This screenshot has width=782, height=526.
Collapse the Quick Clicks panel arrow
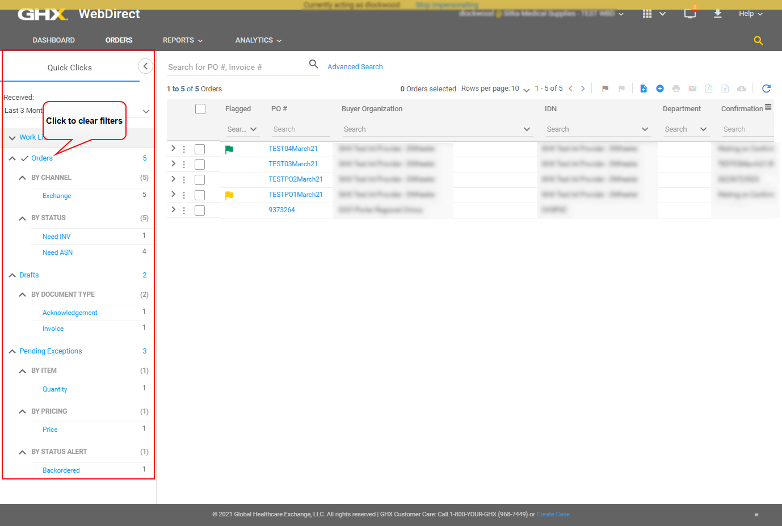(x=145, y=66)
